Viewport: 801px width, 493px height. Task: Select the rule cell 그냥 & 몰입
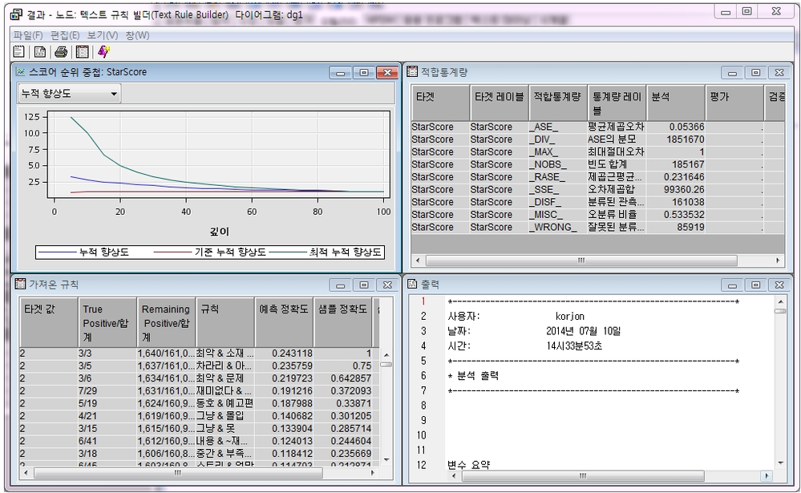pos(225,416)
